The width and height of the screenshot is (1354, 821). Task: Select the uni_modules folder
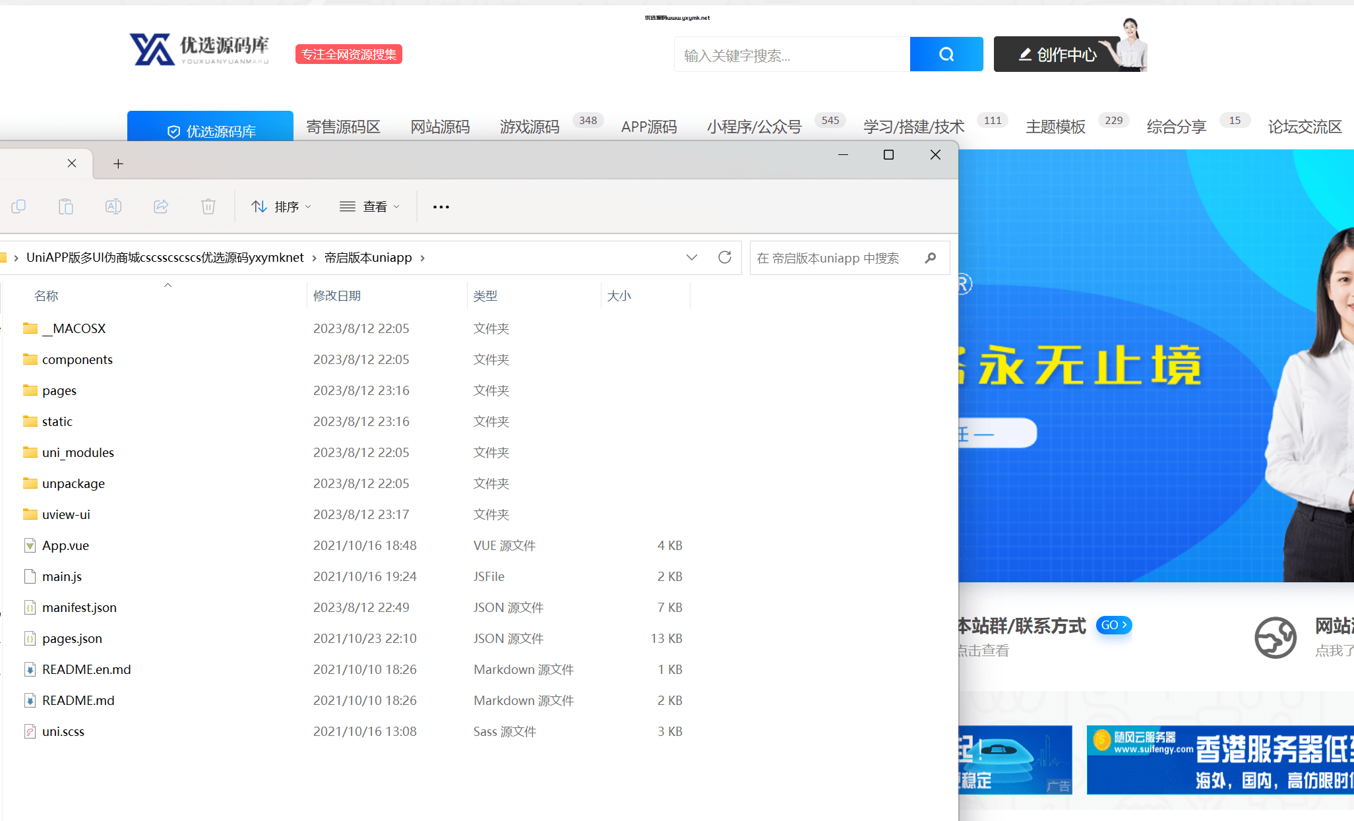[78, 452]
